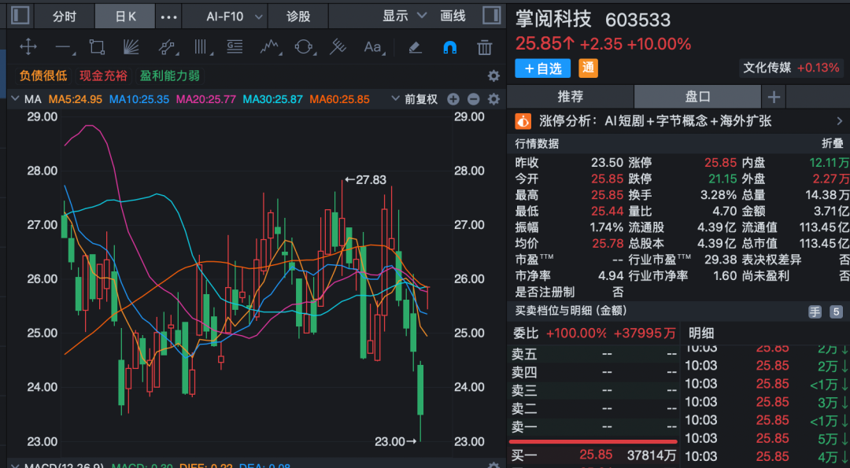The height and width of the screenshot is (468, 850).
Task: Click the MA60:25.85 indicator label
Action: (339, 99)
